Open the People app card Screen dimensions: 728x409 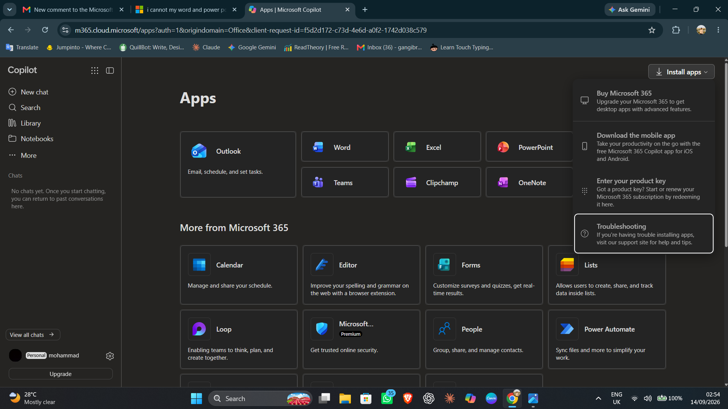coord(484,339)
